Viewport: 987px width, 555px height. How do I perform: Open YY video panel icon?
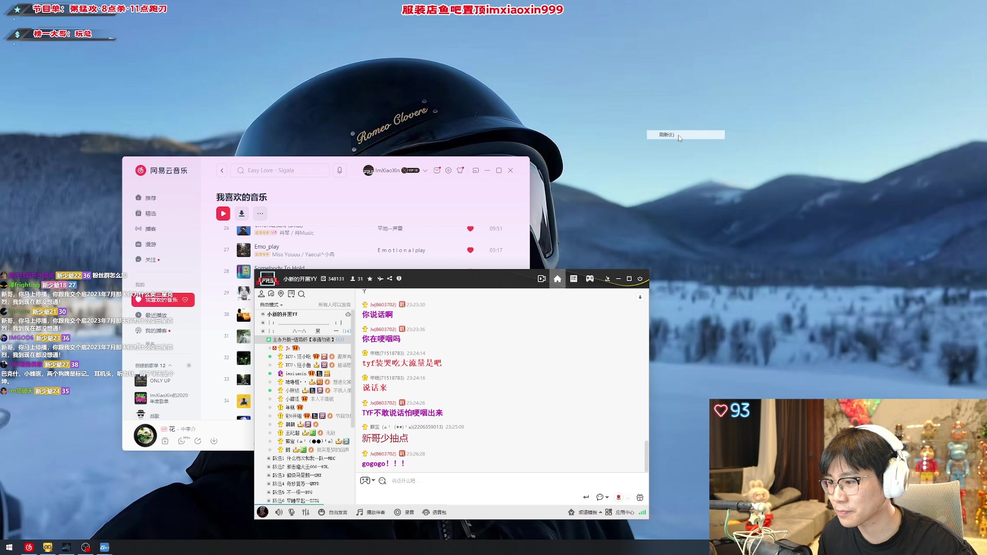coord(541,279)
